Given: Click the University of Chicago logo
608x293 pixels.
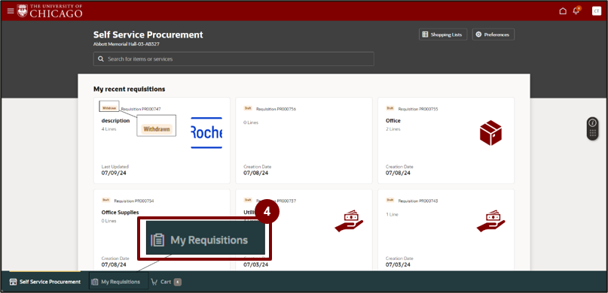Looking at the screenshot, I should [50, 11].
